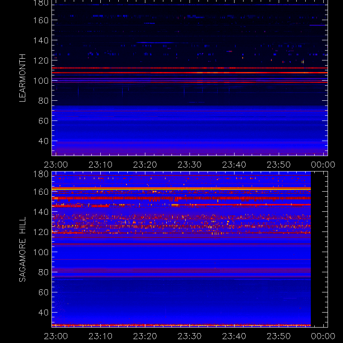
Task: Pick the 40 frequency tick on Learmonth axis
Action: [43, 141]
